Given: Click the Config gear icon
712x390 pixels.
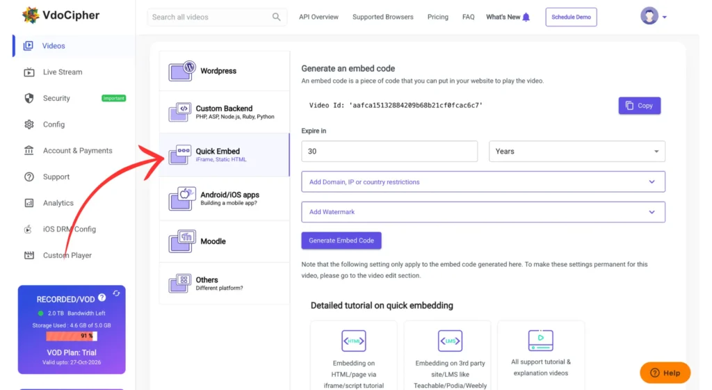Looking at the screenshot, I should click(29, 124).
